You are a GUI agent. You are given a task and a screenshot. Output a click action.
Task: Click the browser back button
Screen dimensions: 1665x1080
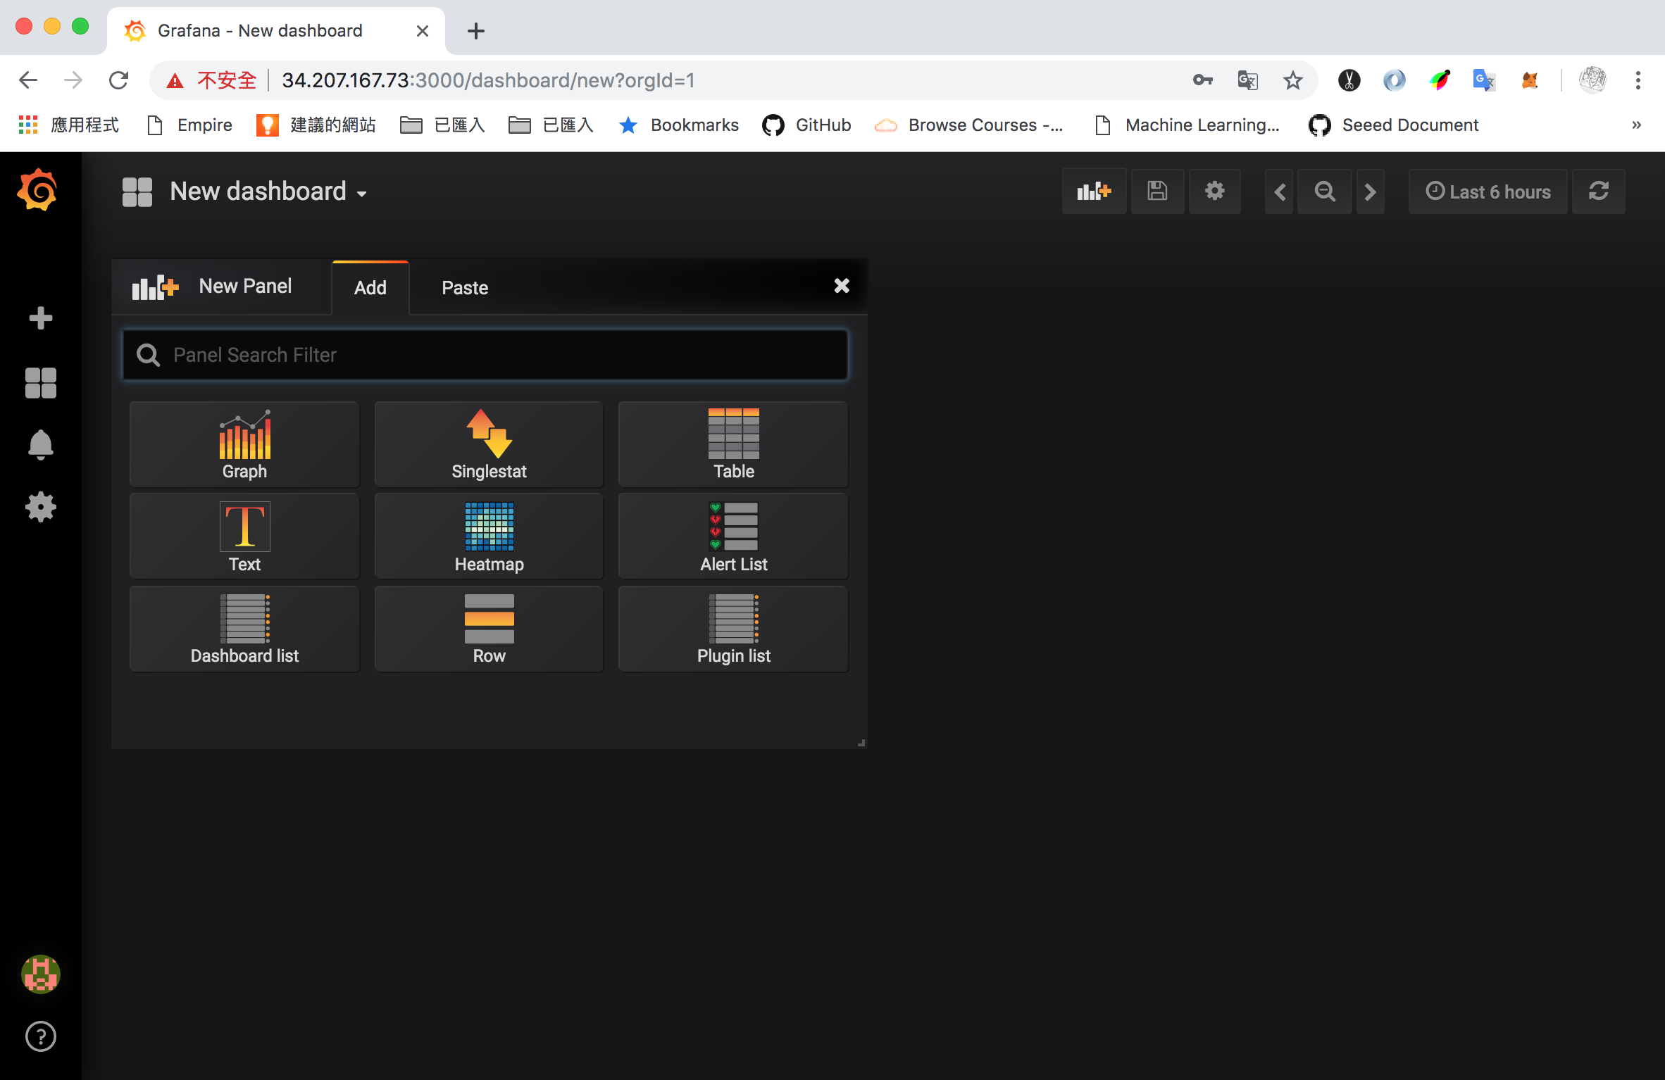coord(28,80)
